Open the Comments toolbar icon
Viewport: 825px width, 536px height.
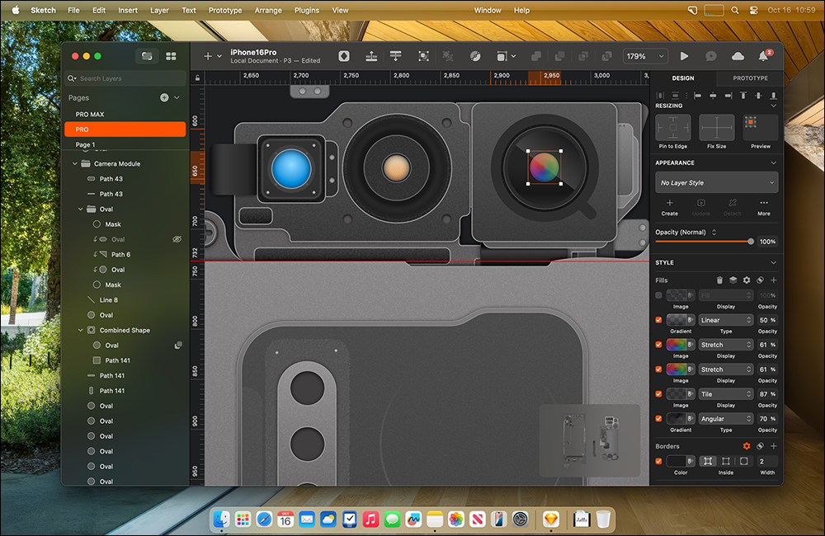[x=711, y=56]
